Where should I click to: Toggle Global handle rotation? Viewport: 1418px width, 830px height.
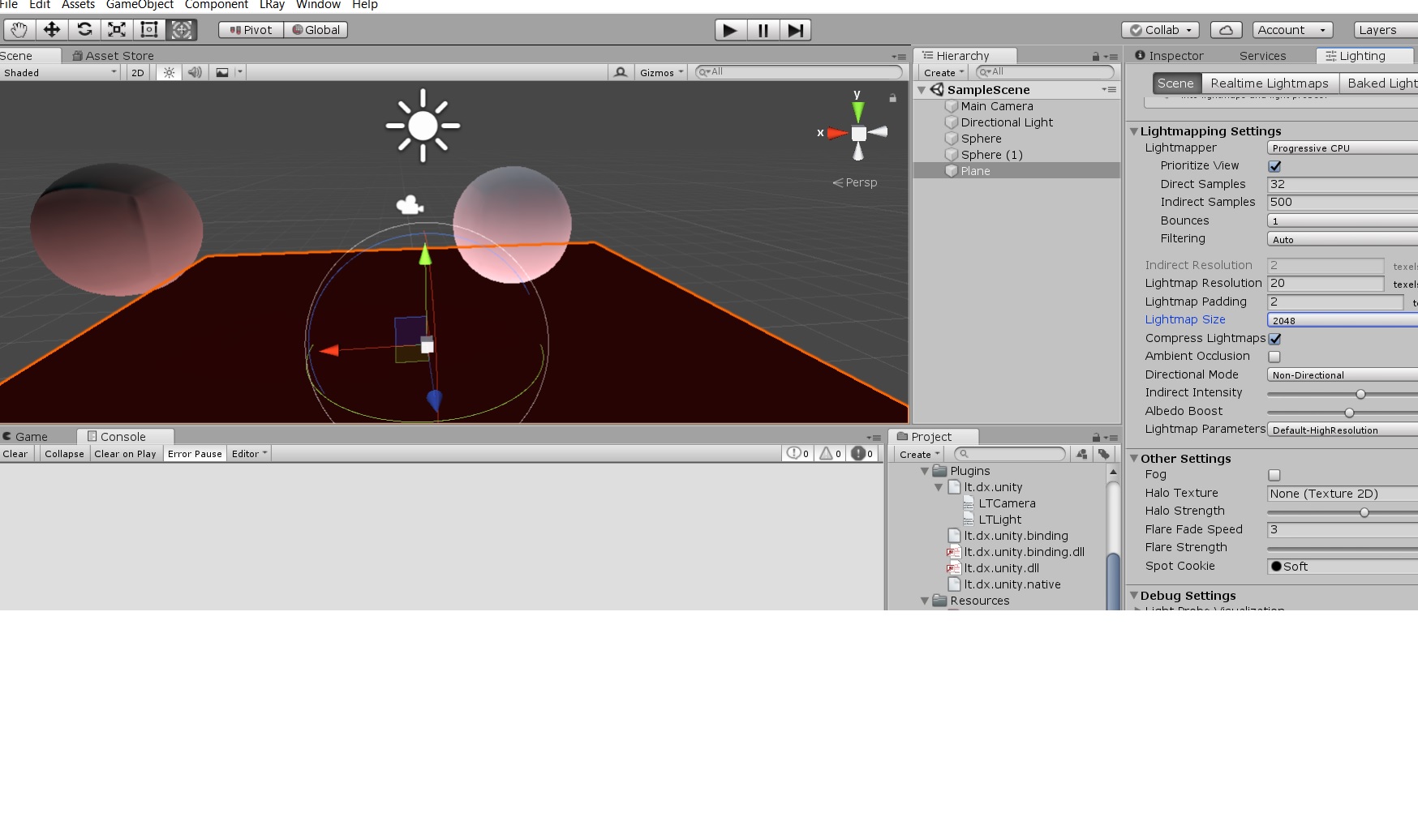(x=316, y=30)
